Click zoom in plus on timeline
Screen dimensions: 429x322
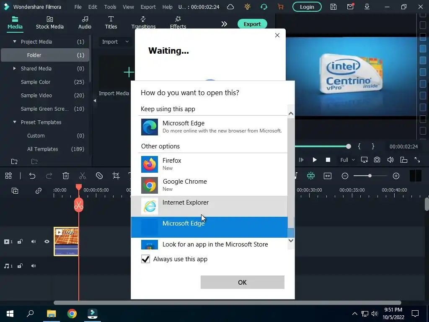pyautogui.click(x=396, y=176)
